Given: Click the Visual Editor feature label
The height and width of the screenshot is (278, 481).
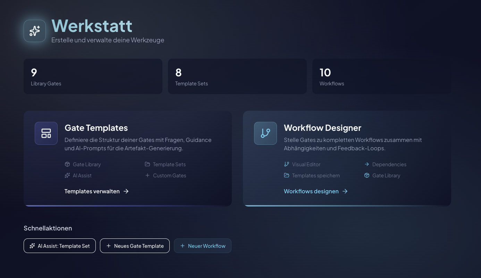Looking at the screenshot, I should 306,165.
